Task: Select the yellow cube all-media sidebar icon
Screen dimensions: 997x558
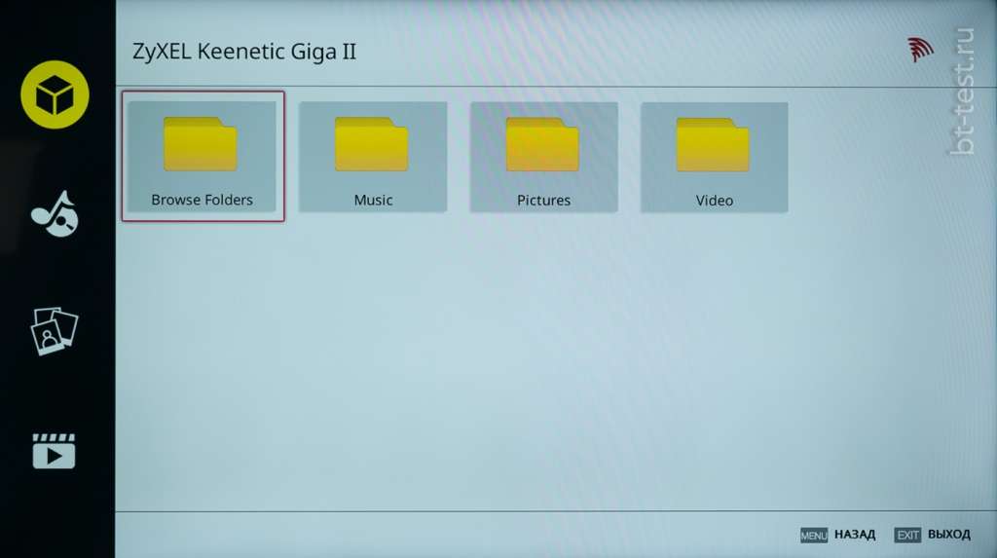Action: 55,94
